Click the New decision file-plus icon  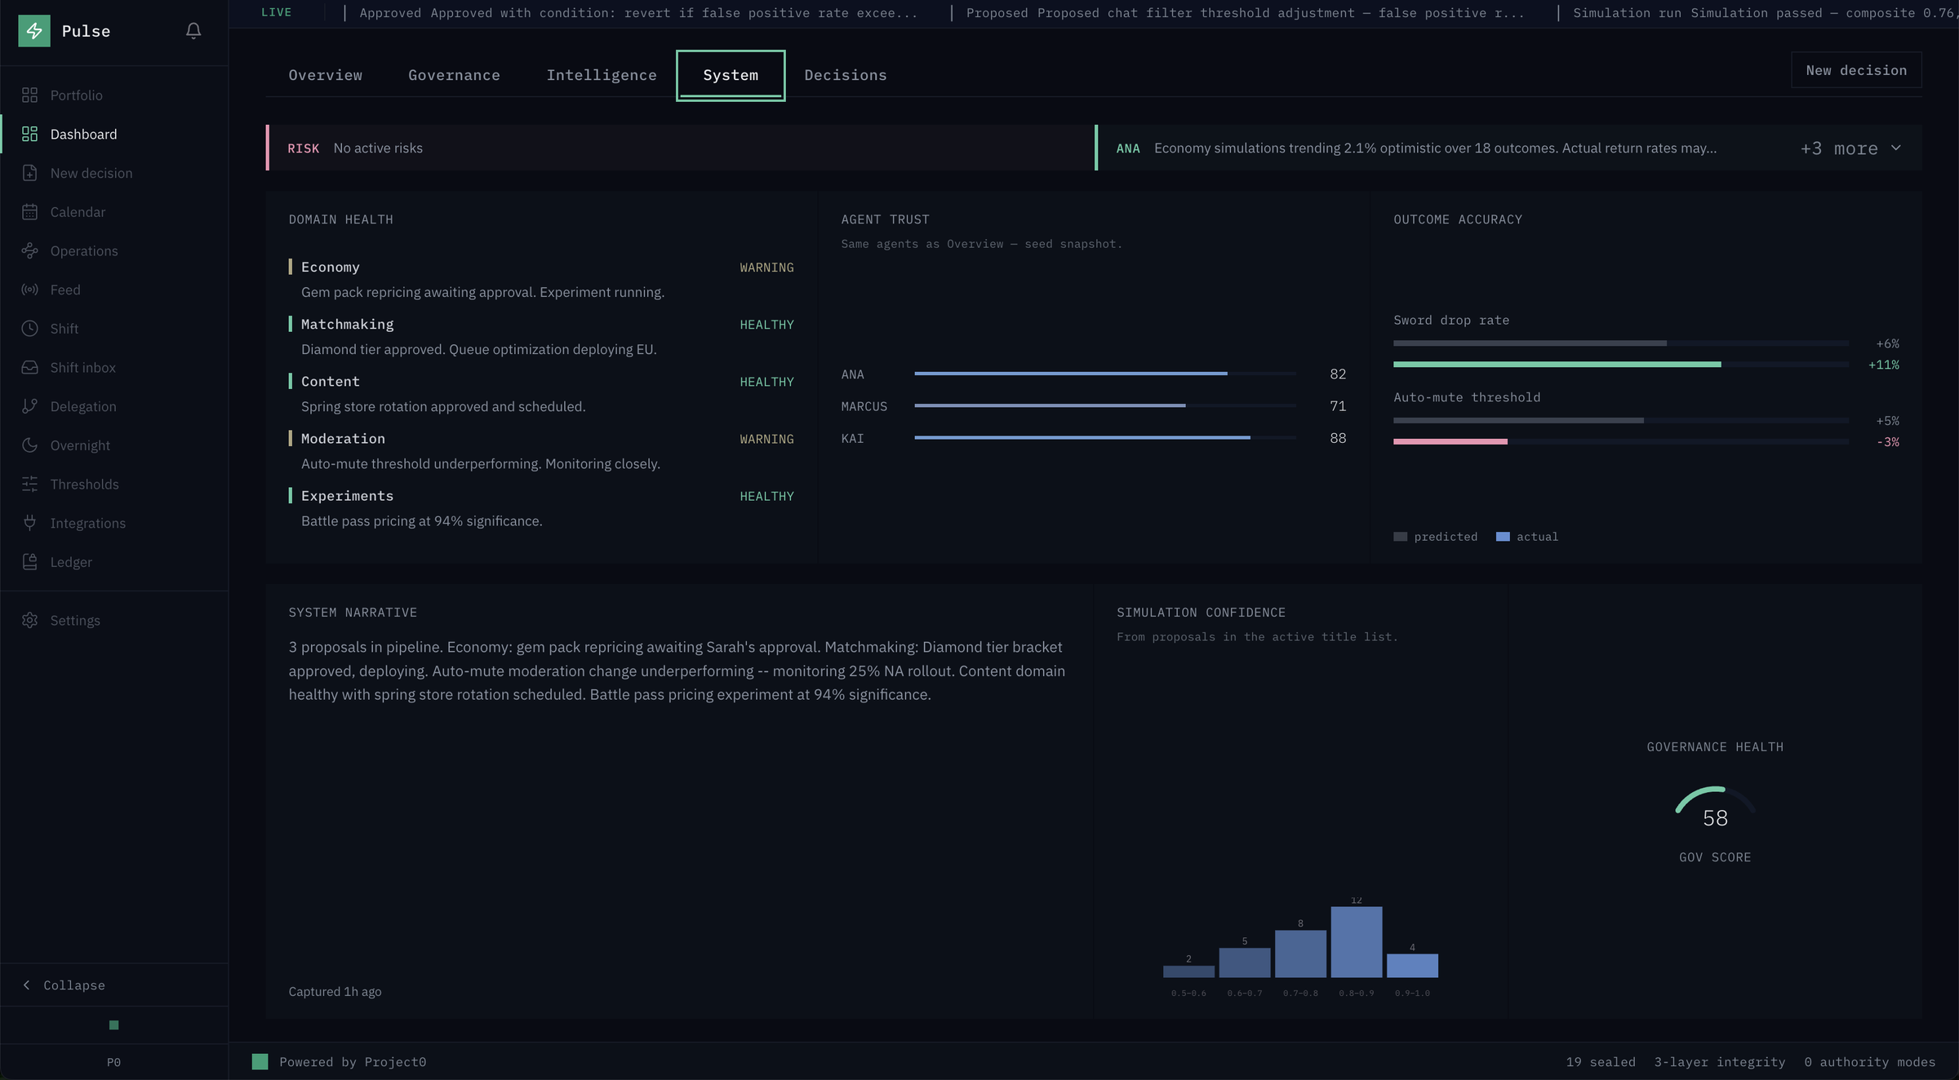tap(30, 173)
